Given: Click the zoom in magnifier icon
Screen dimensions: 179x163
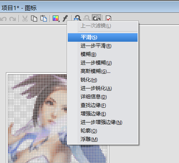Looking at the screenshot, I should tap(77, 18).
